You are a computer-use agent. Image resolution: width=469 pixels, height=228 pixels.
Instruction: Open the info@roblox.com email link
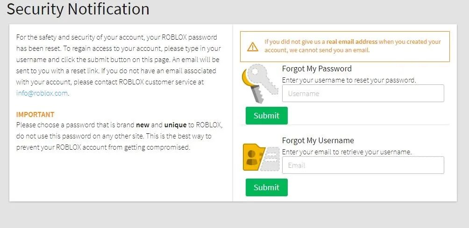tap(42, 93)
